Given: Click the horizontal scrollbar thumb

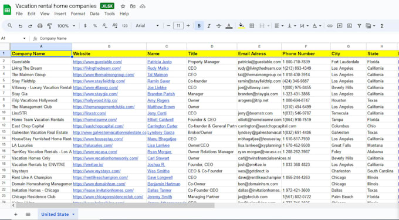Looking at the screenshot, I should tap(115, 205).
